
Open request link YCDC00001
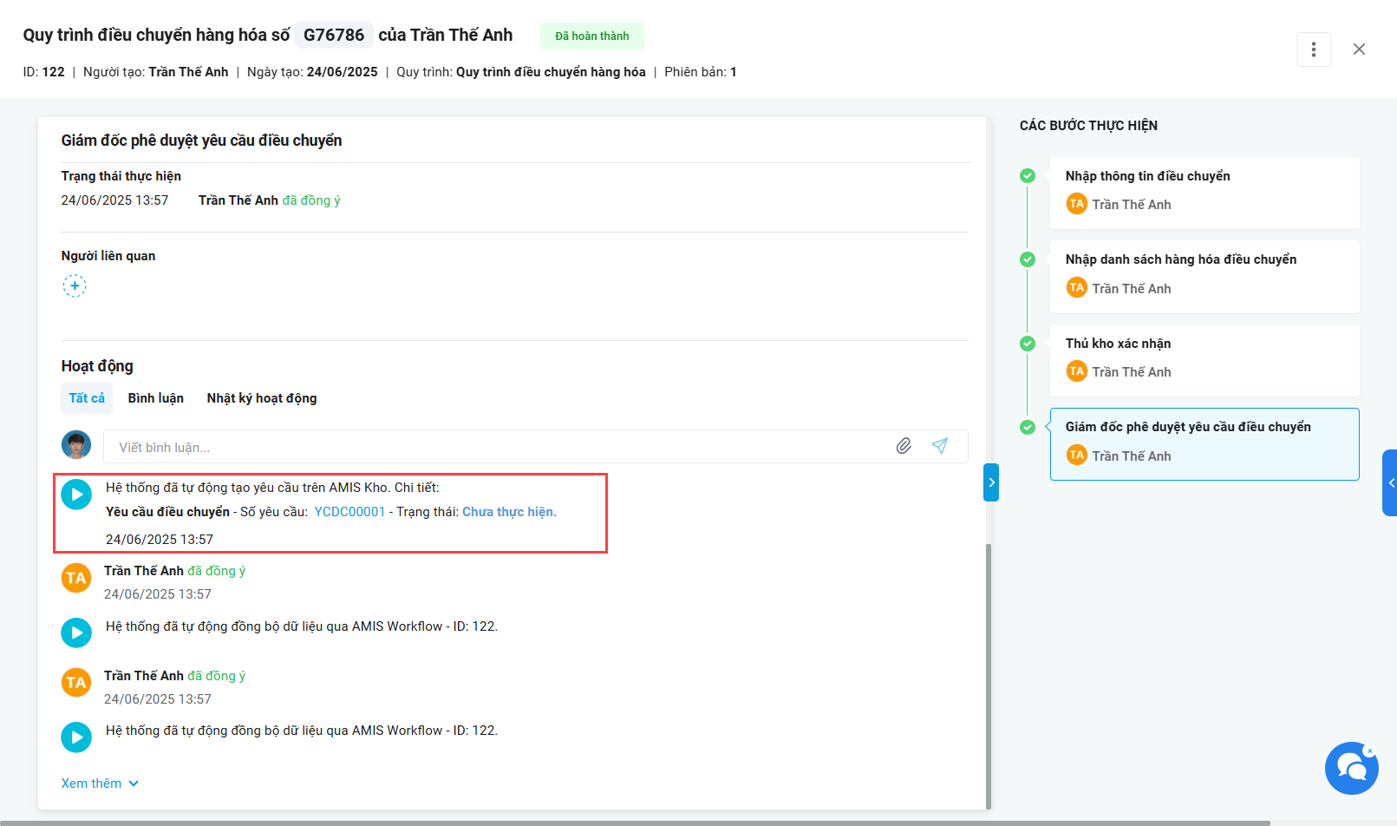[x=349, y=512]
